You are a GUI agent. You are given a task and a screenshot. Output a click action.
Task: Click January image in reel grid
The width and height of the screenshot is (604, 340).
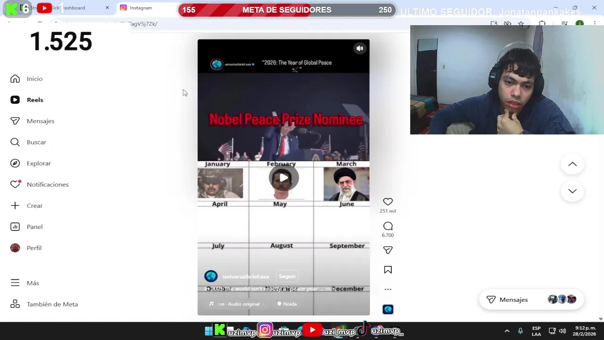[220, 183]
